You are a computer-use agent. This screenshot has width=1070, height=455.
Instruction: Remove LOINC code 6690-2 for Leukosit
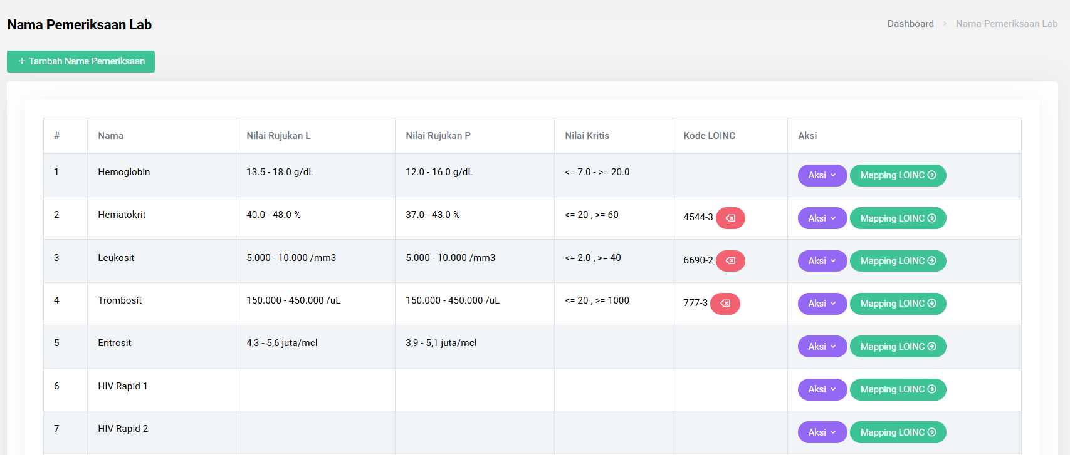coord(730,260)
